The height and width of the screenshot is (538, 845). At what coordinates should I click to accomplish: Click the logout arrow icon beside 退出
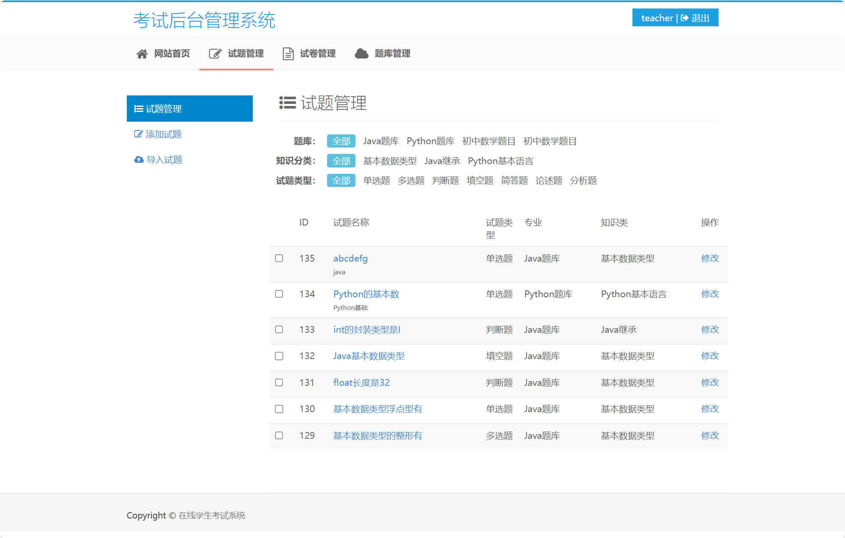[684, 18]
